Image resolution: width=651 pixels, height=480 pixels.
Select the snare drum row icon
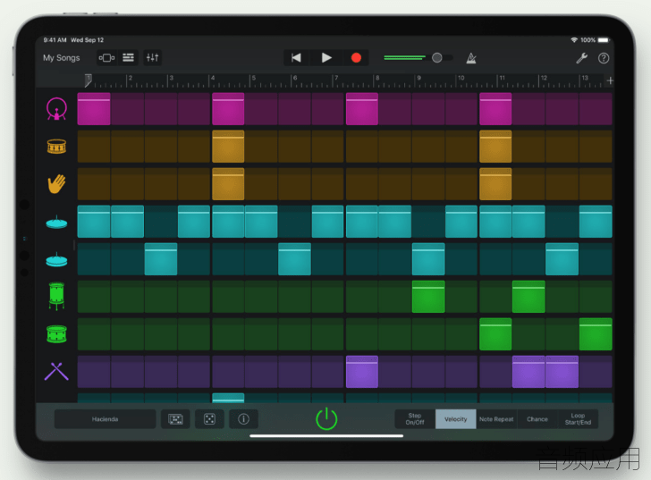tap(56, 147)
